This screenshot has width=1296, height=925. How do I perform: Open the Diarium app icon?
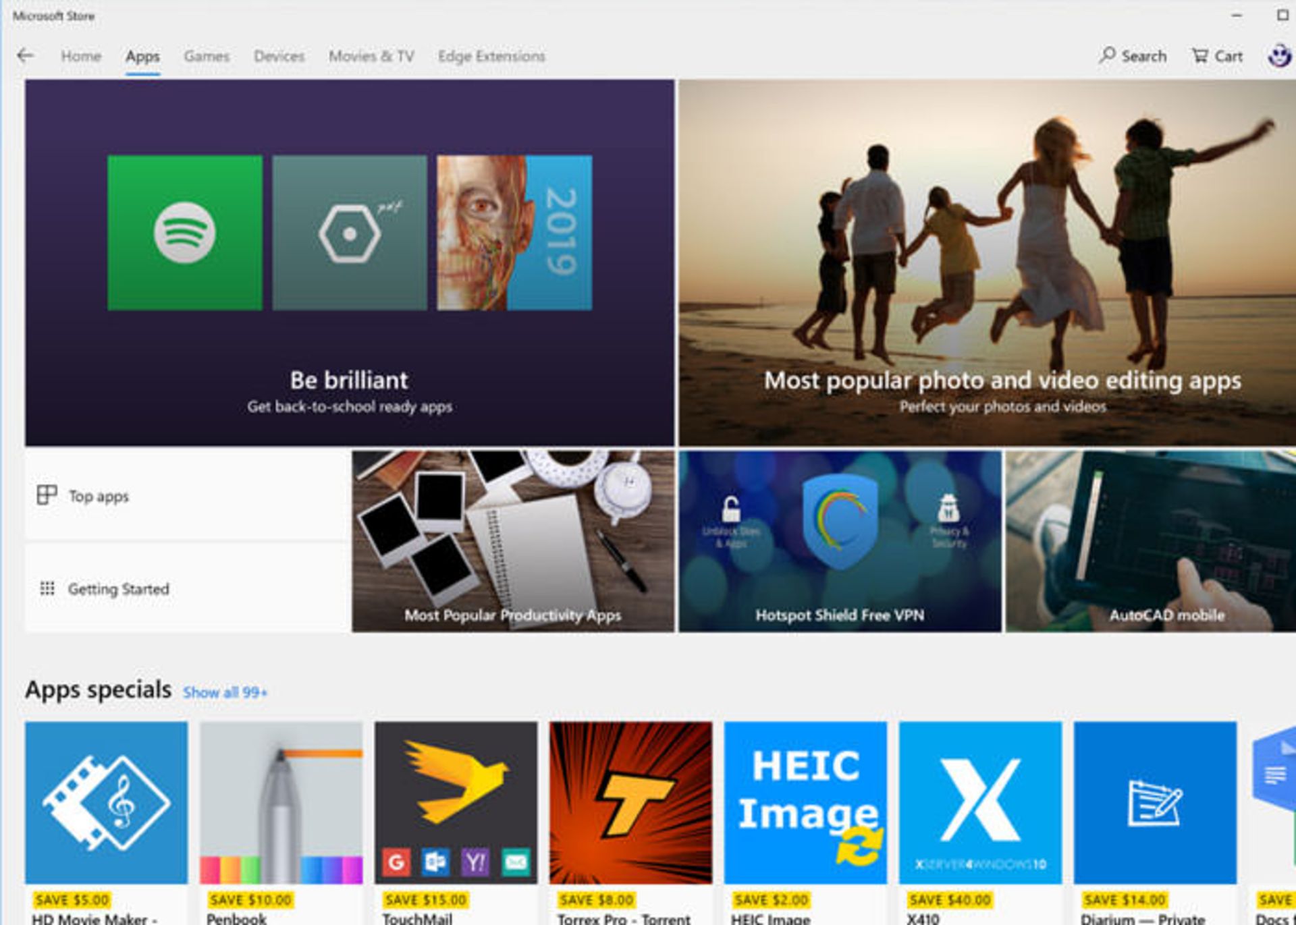point(1156,803)
